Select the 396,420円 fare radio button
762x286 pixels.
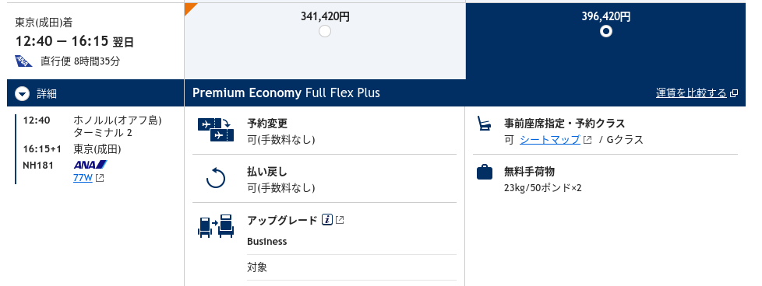(605, 32)
